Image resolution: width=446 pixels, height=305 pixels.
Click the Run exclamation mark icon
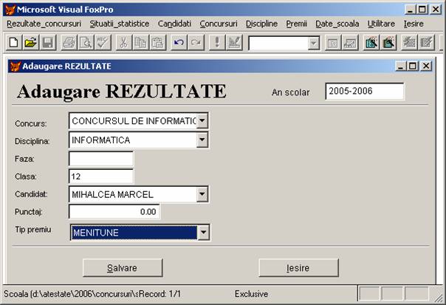[217, 43]
